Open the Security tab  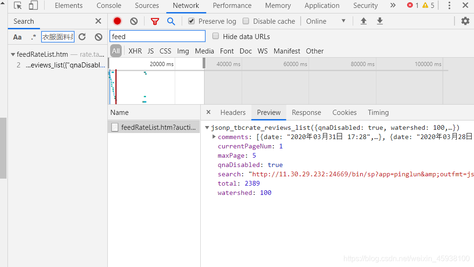click(x=365, y=6)
